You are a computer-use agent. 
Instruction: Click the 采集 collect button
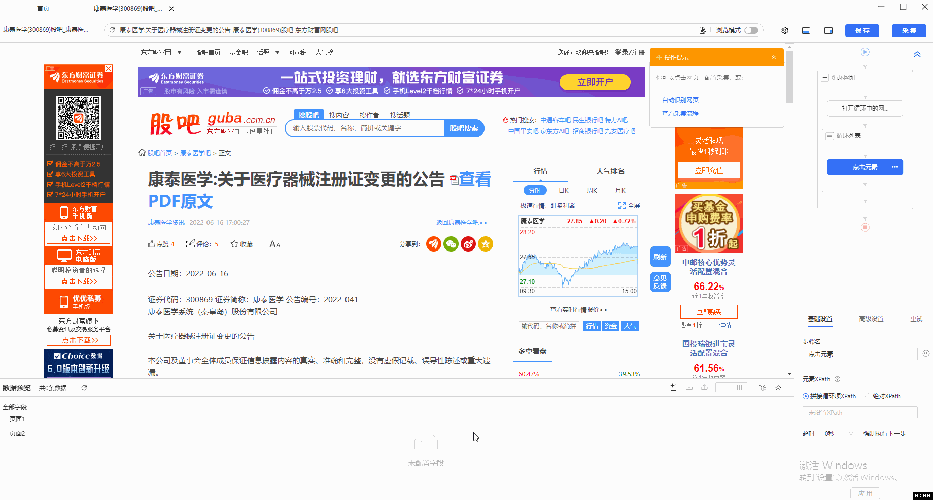[909, 30]
